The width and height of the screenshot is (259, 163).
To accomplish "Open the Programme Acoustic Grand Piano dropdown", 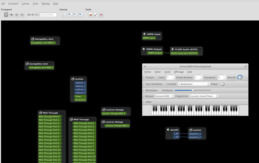I will point(204,96).
